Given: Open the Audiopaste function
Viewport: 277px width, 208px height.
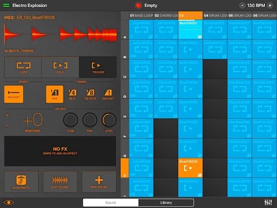Looking at the screenshot, I should [x=21, y=181].
